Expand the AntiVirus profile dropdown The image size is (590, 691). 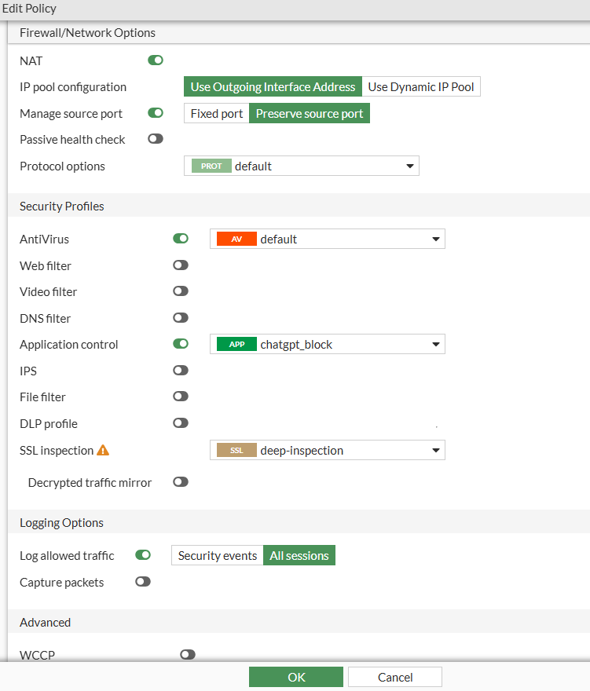coord(435,239)
